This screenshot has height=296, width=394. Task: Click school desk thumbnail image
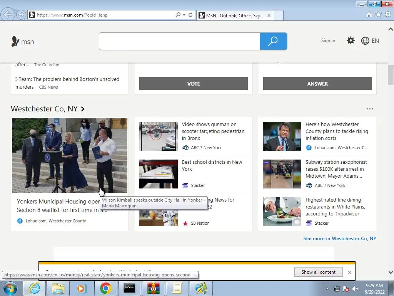(x=158, y=174)
